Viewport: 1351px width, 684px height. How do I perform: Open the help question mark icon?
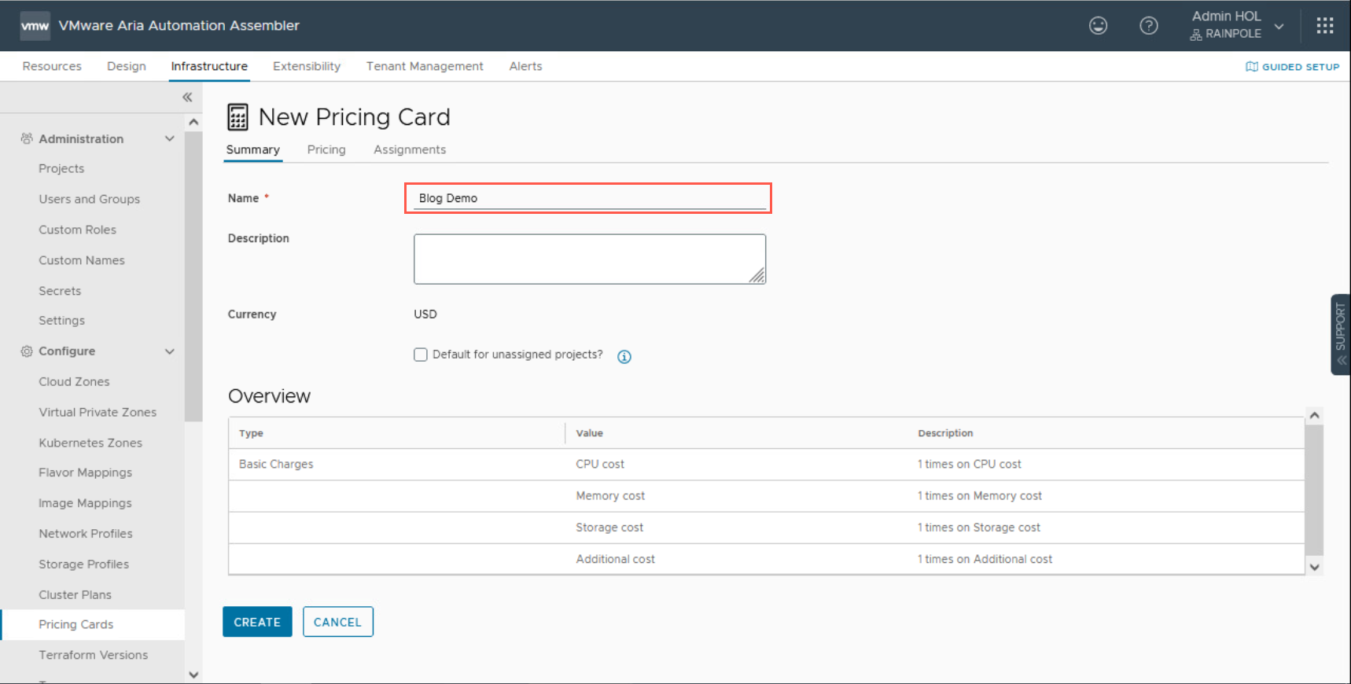(1148, 26)
